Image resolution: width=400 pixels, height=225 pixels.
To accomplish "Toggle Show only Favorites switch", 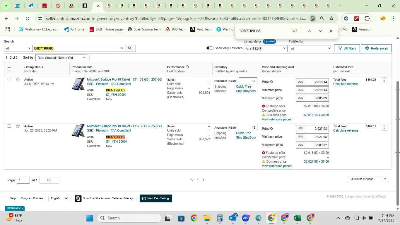I will (210, 48).
